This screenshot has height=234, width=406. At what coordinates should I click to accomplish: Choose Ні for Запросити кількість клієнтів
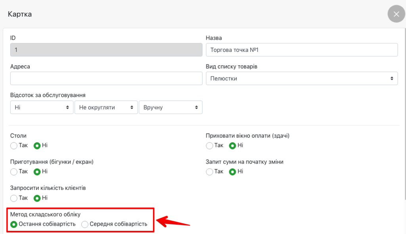pyautogui.click(x=37, y=198)
